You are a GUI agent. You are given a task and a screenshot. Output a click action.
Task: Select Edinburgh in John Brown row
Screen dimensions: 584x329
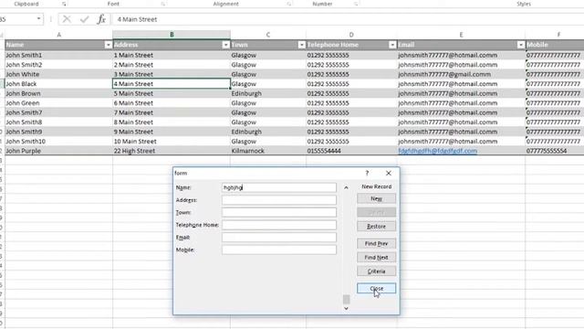268,93
